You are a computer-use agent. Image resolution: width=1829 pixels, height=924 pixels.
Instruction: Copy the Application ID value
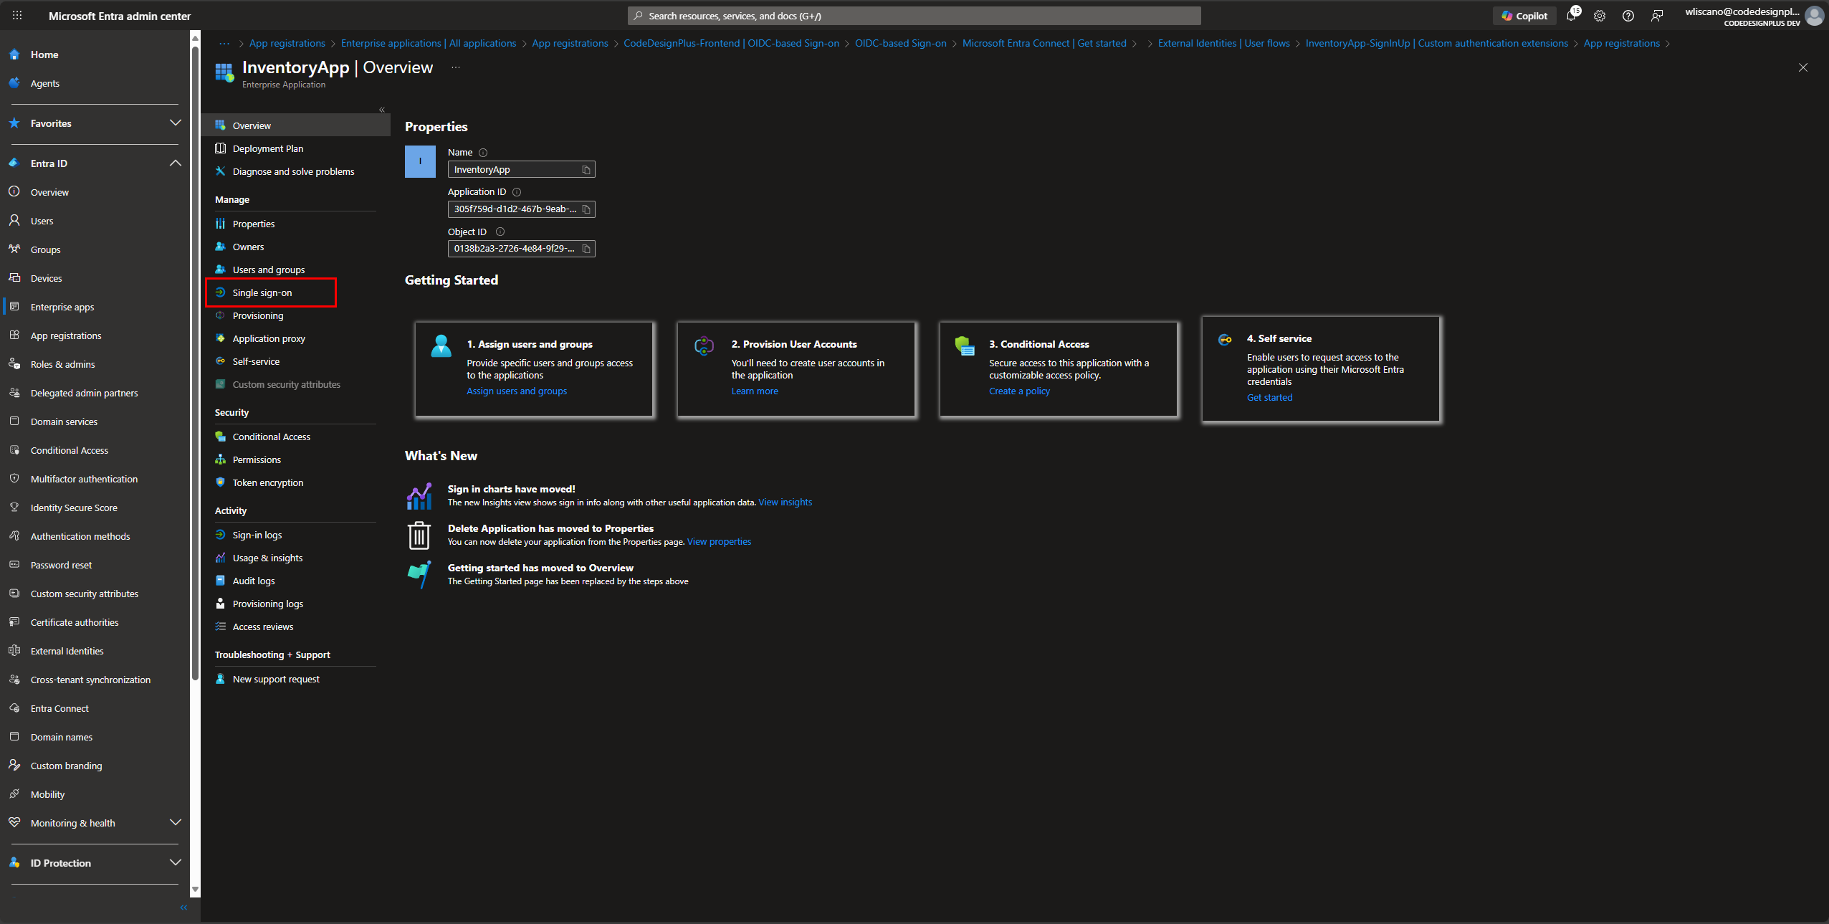pyautogui.click(x=586, y=209)
